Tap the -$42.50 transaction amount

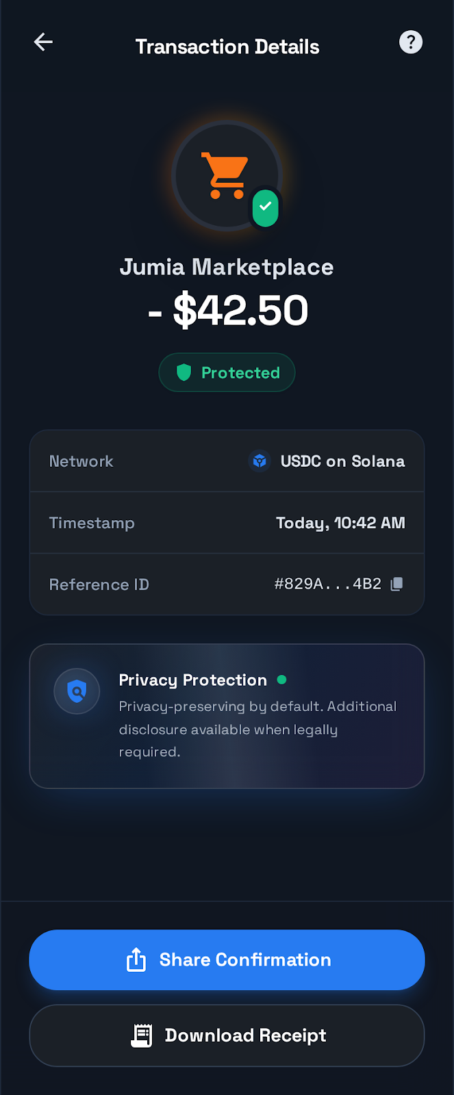coord(228,311)
